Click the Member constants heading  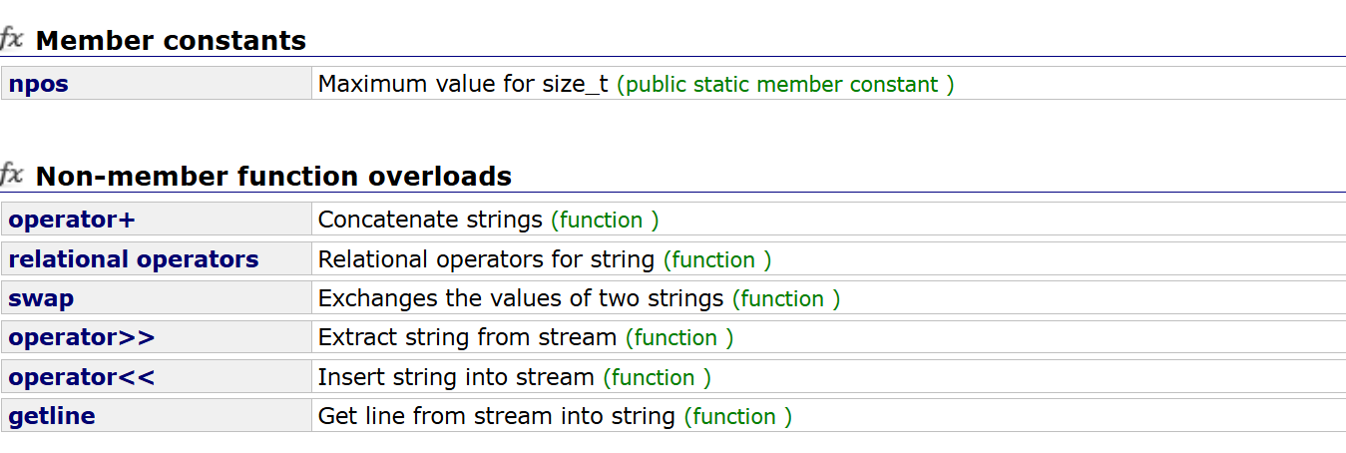point(171,41)
